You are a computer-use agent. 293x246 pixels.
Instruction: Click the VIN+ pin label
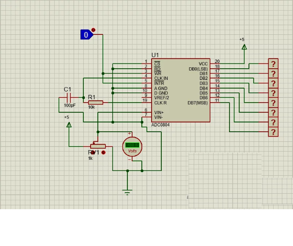pos(159,112)
